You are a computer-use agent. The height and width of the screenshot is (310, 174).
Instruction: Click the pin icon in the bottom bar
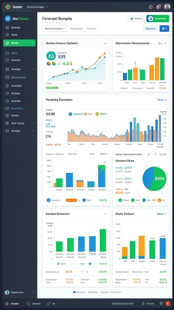point(161,303)
